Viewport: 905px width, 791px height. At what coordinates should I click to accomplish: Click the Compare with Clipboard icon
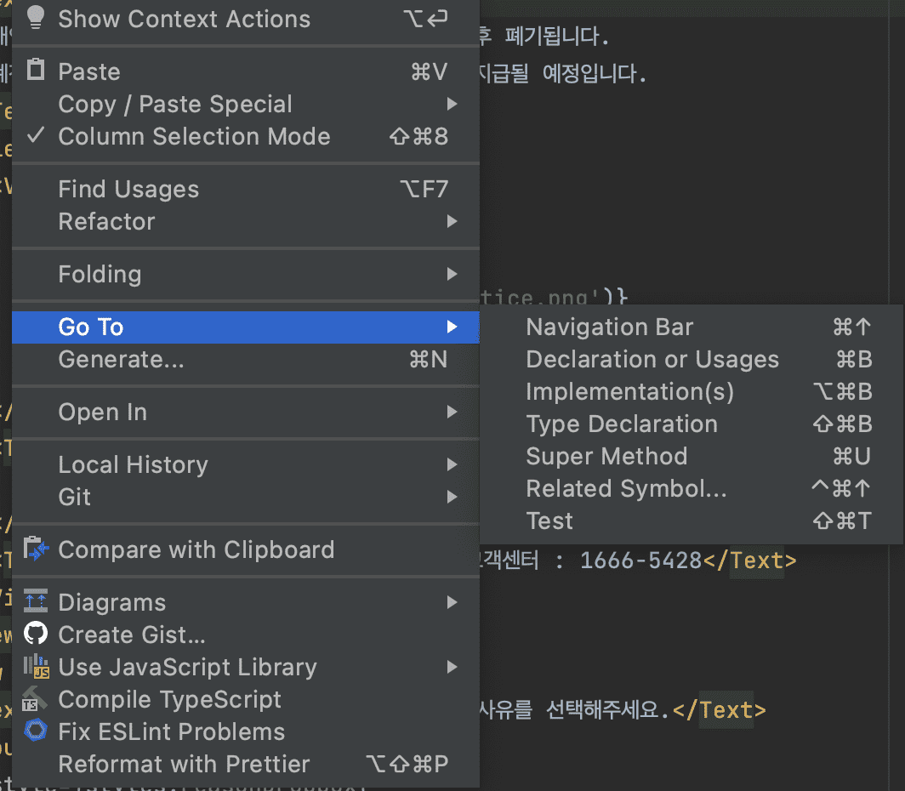[37, 549]
